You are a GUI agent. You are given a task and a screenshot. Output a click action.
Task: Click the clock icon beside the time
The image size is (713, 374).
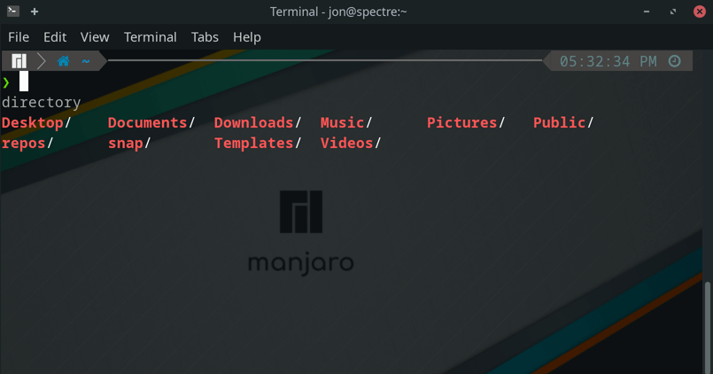(x=674, y=61)
